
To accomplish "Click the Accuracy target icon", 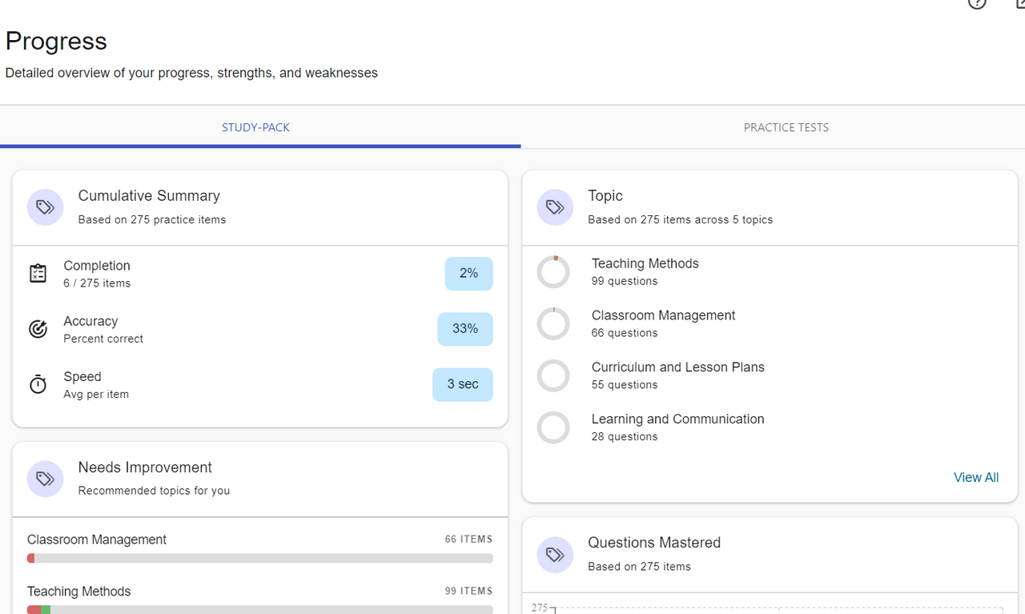I will point(38,329).
